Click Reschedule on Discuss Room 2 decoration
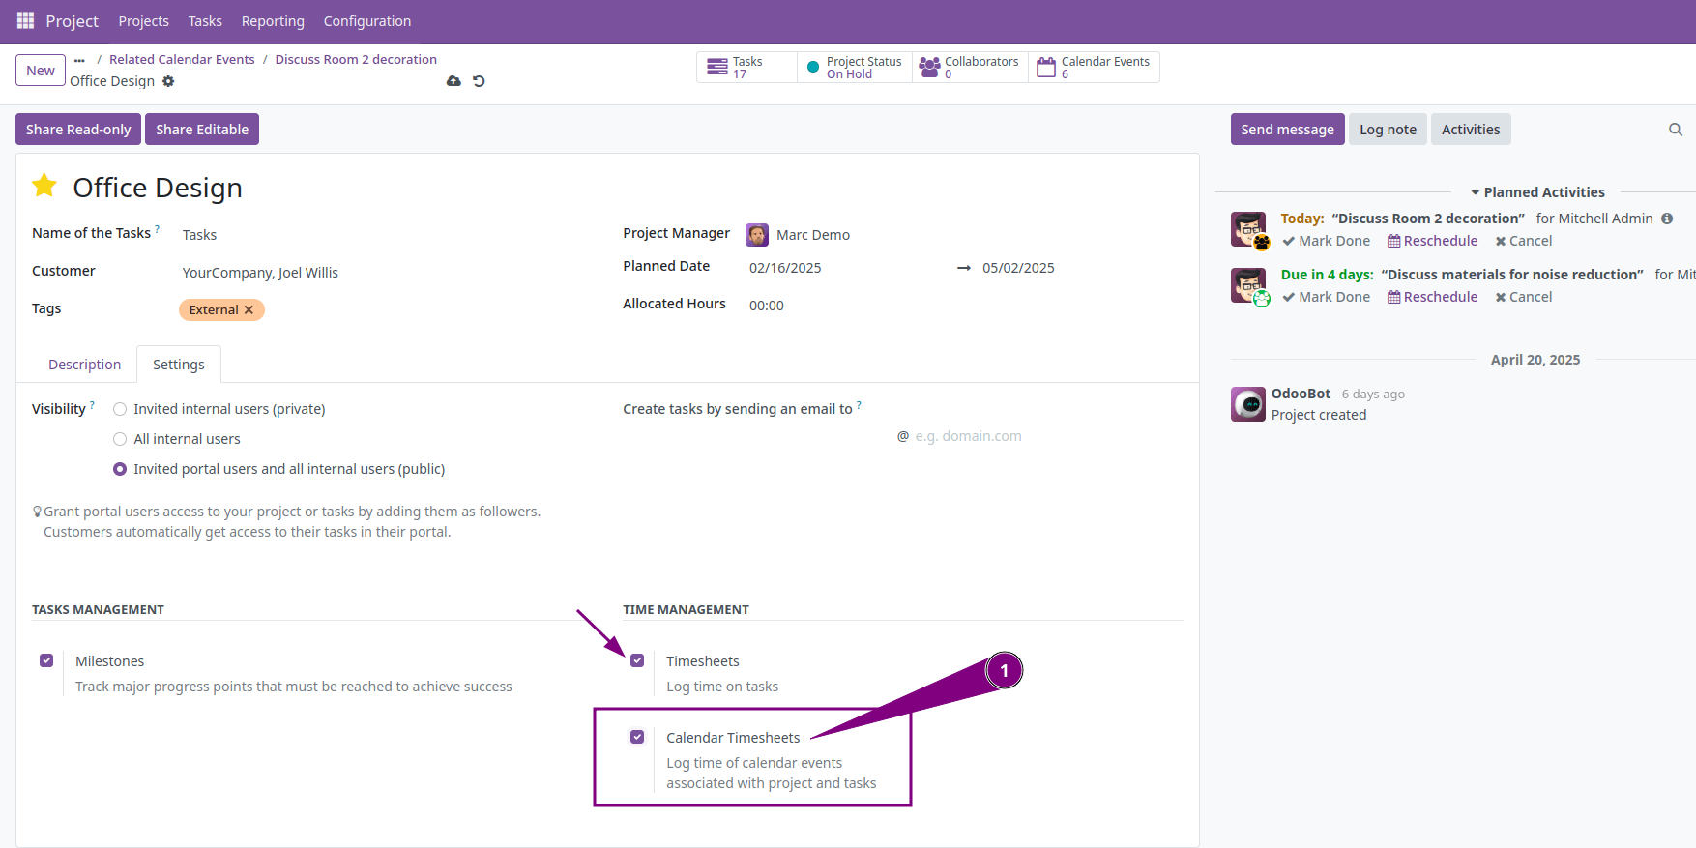 tap(1432, 241)
